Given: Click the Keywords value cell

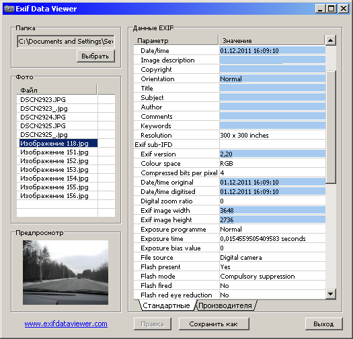Looking at the screenshot, I should click(272, 126).
